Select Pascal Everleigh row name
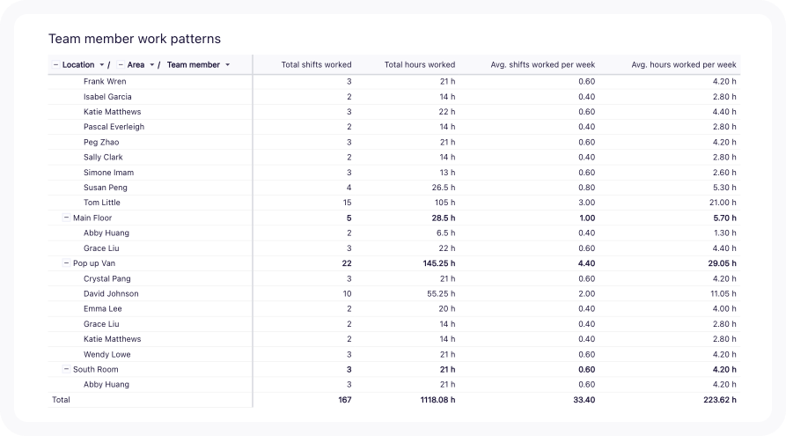 [114, 127]
